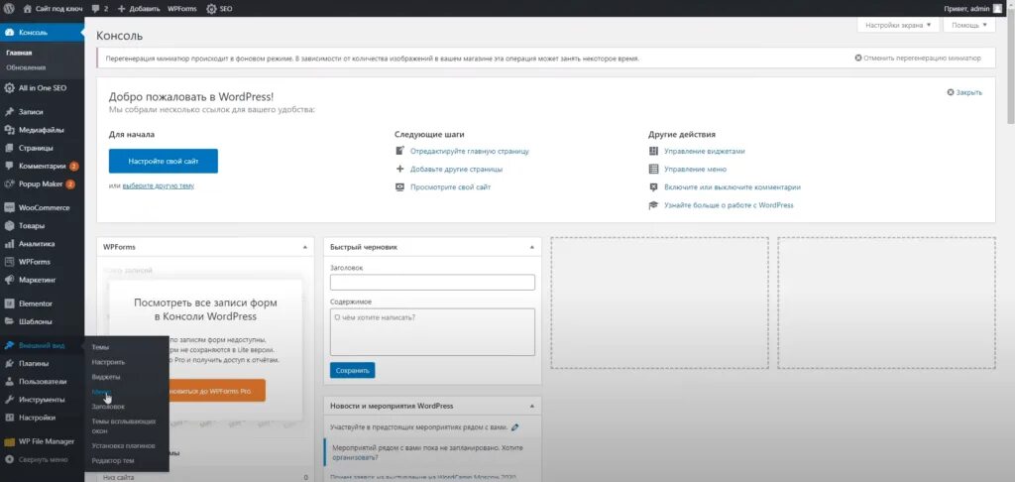Open WPForms in the top admin bar
Viewport: 1015px width, 482px height.
[182, 10]
